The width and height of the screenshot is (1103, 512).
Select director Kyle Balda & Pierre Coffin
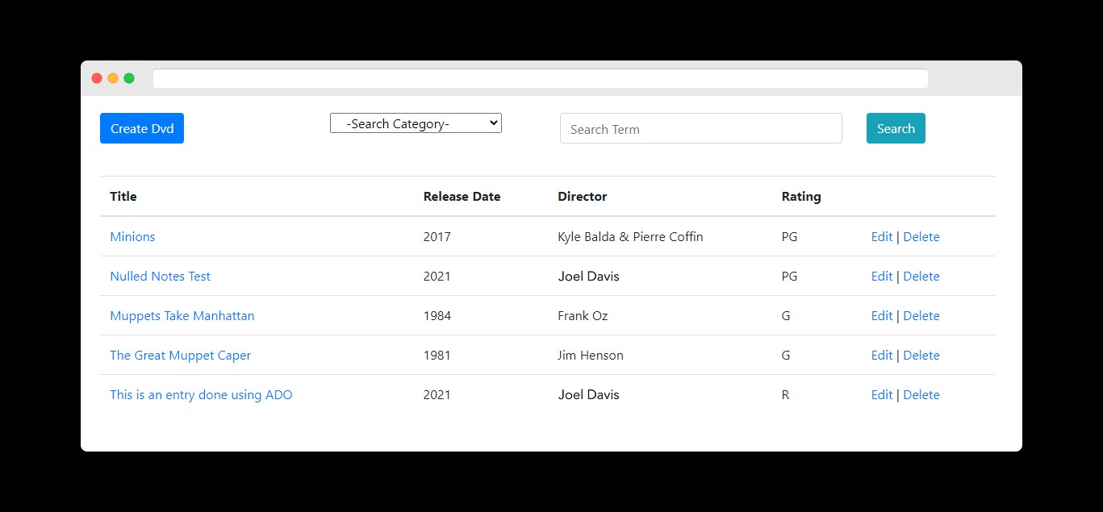click(630, 236)
